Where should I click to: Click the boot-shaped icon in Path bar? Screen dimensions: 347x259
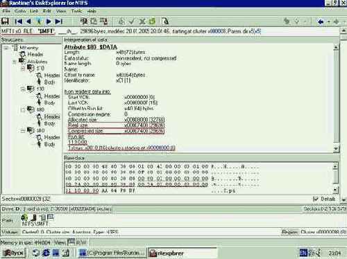pyautogui.click(x=34, y=217)
